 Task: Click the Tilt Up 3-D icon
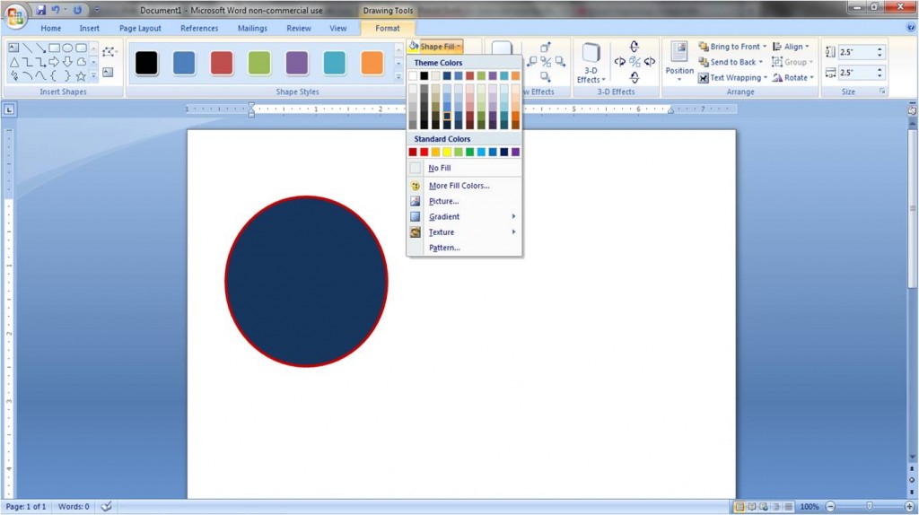coord(635,47)
